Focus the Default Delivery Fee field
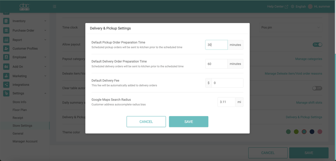Screen dimensions: 336x161 pos(227,83)
